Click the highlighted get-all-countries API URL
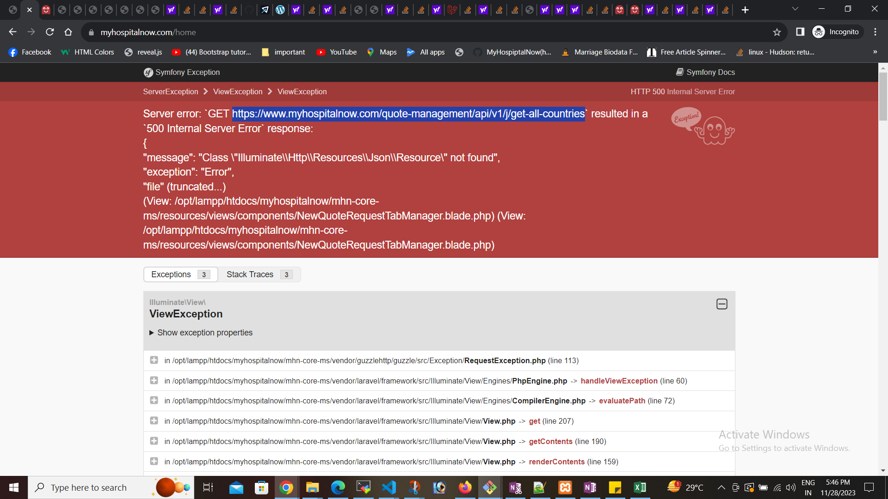Image resolution: width=888 pixels, height=499 pixels. coord(408,114)
